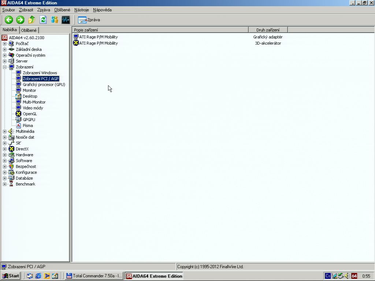Expand the Databáze tree node
The width and height of the screenshot is (375, 281).
pyautogui.click(x=4, y=178)
